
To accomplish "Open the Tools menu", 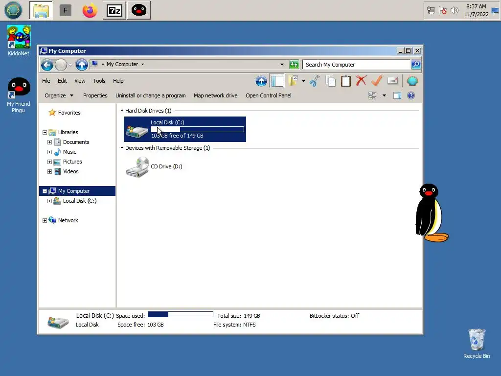I will coord(99,81).
